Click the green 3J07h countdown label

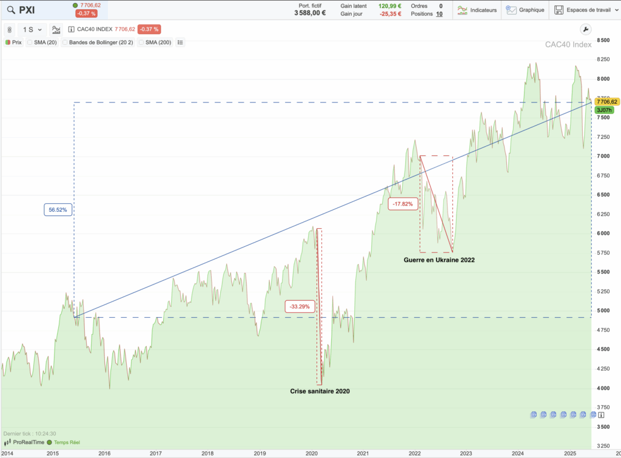coord(605,110)
